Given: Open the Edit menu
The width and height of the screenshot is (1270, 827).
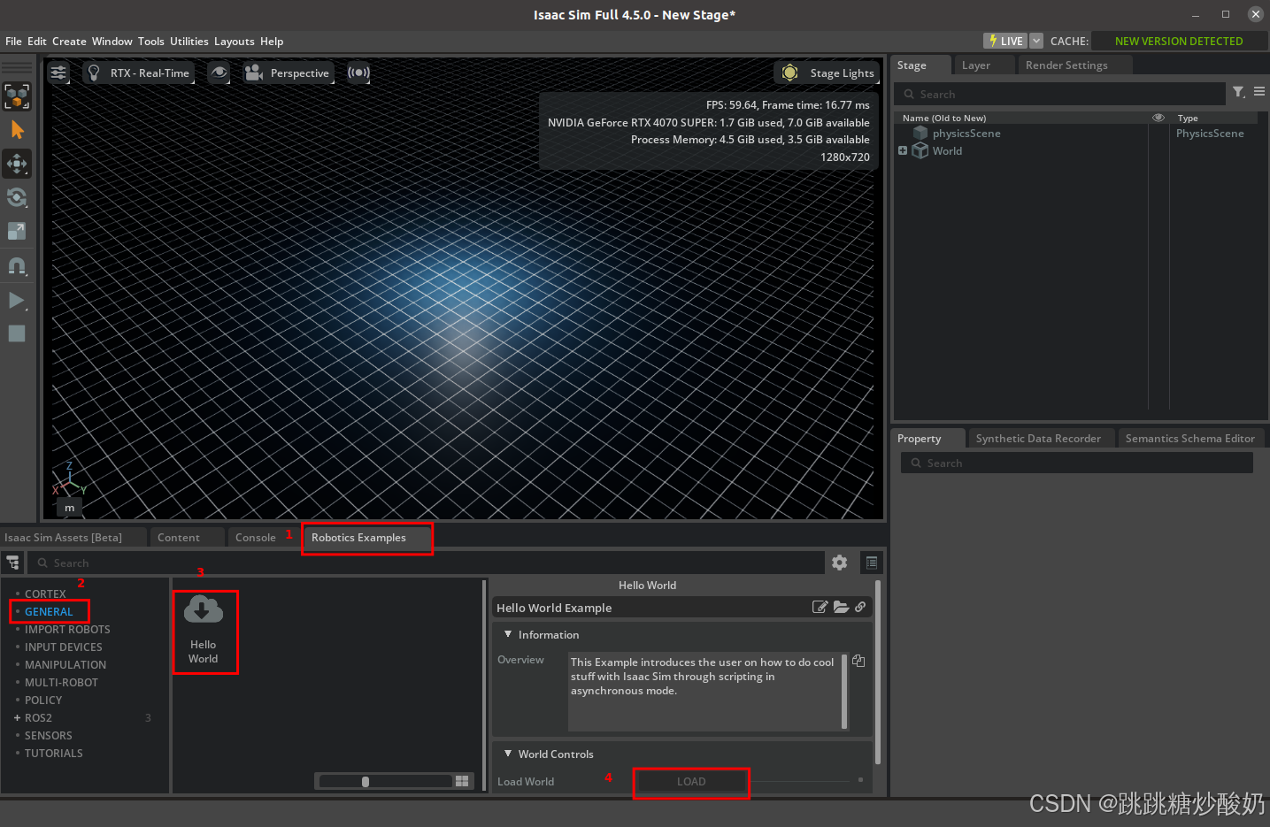Looking at the screenshot, I should [37, 42].
